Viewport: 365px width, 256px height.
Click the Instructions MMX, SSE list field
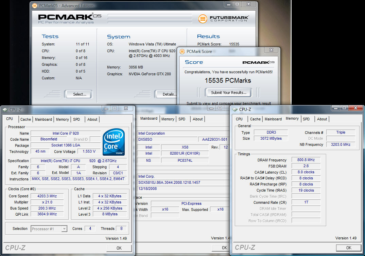[79, 179]
